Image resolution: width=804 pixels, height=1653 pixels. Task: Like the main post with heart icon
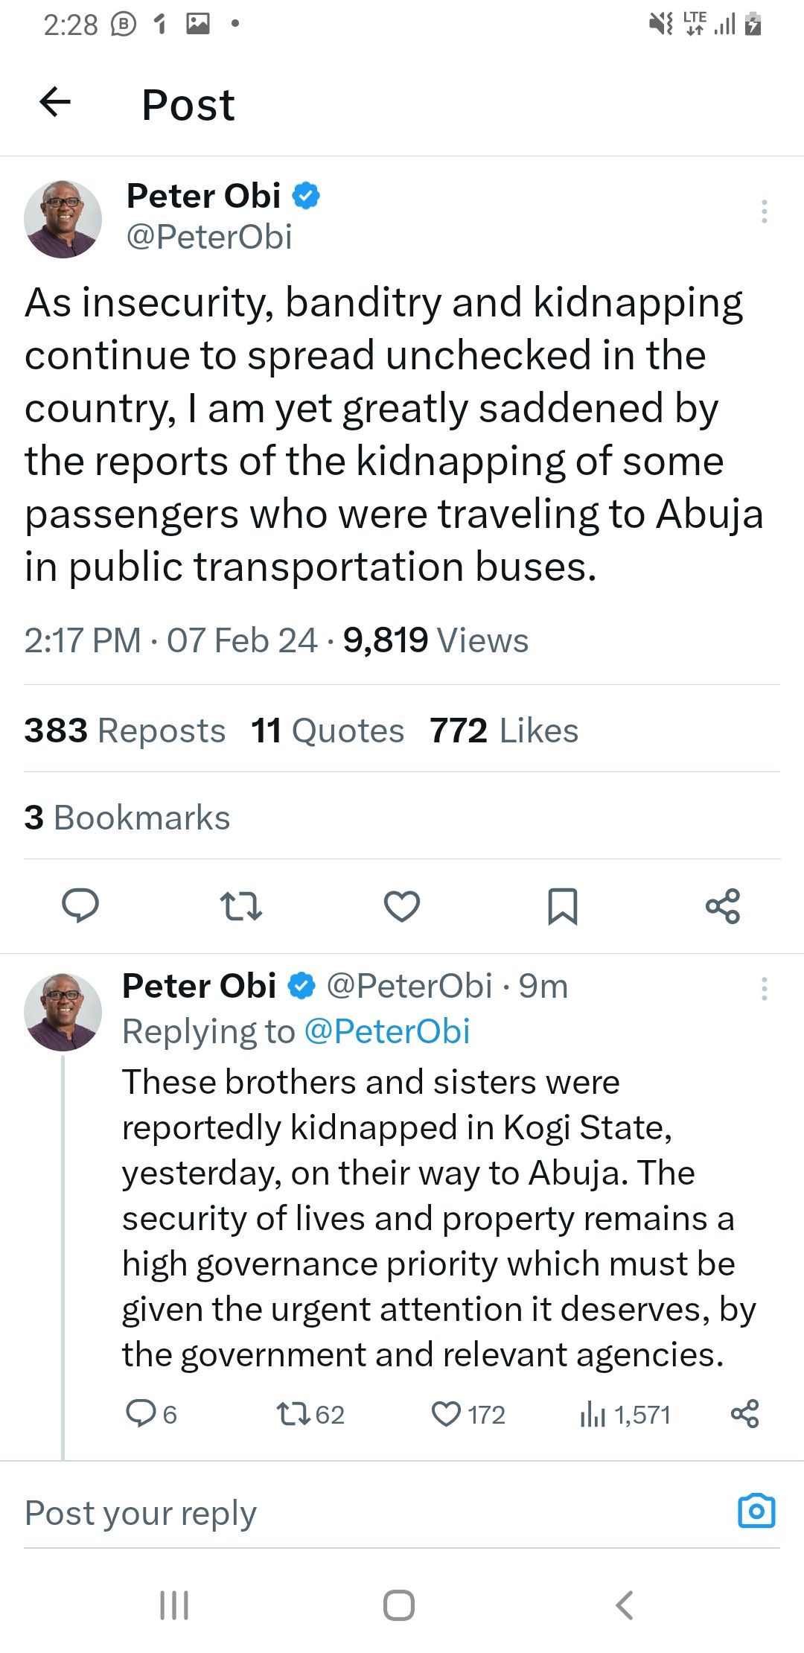pyautogui.click(x=402, y=906)
